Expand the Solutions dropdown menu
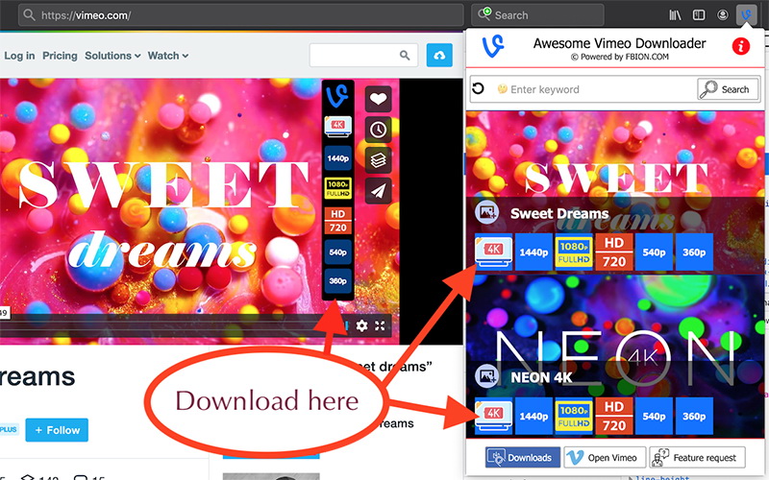The height and width of the screenshot is (480, 769). click(112, 56)
